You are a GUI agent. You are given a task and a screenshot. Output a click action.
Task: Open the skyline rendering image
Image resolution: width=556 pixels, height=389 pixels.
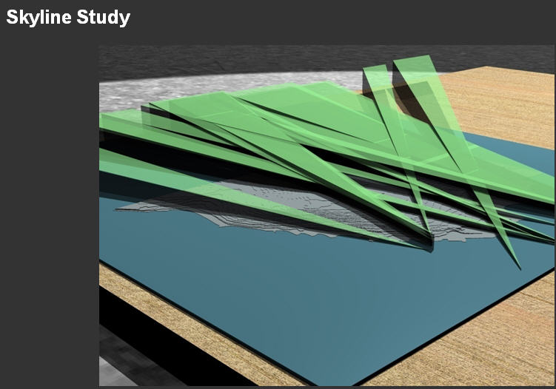pyautogui.click(x=327, y=215)
